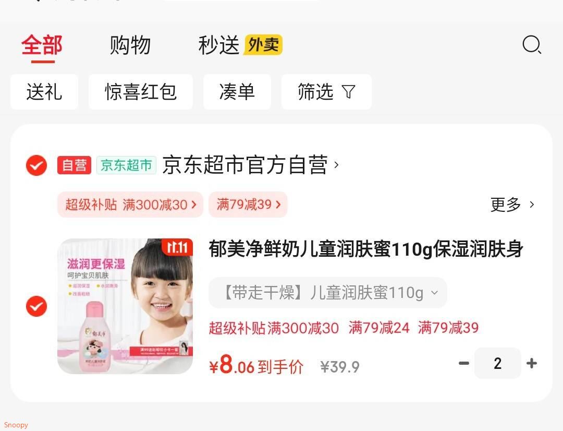Screen dimensions: 563x431
Task: Select the 全部 tab
Action: coord(42,45)
